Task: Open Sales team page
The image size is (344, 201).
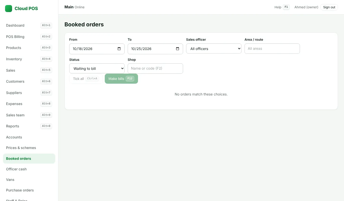Action: [x=29, y=115]
